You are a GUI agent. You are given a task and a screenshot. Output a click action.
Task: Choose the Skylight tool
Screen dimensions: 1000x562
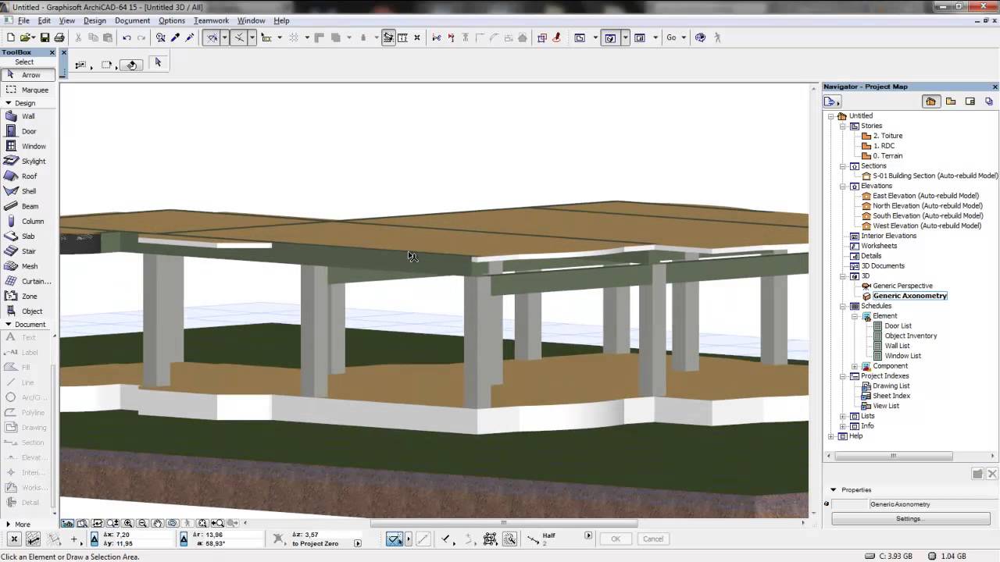click(28, 162)
